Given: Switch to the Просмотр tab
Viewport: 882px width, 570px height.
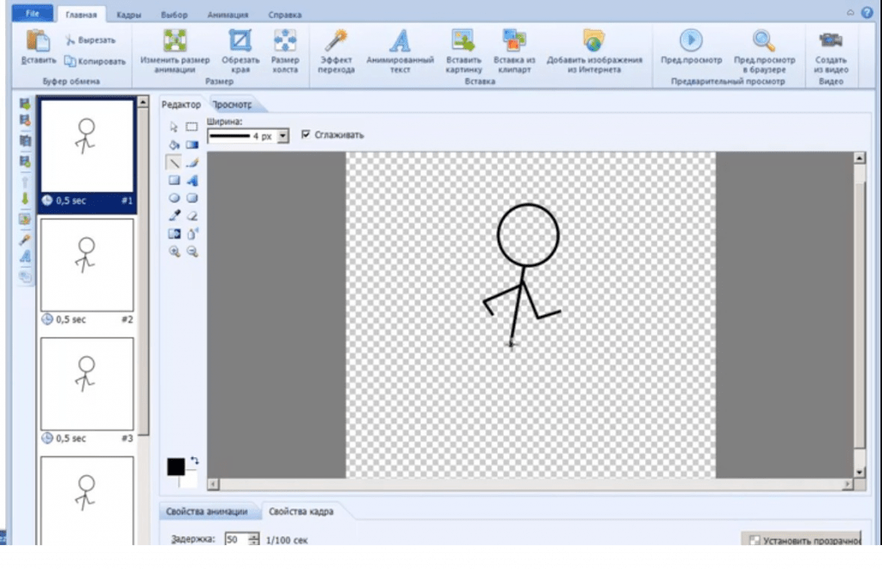Looking at the screenshot, I should click(233, 104).
